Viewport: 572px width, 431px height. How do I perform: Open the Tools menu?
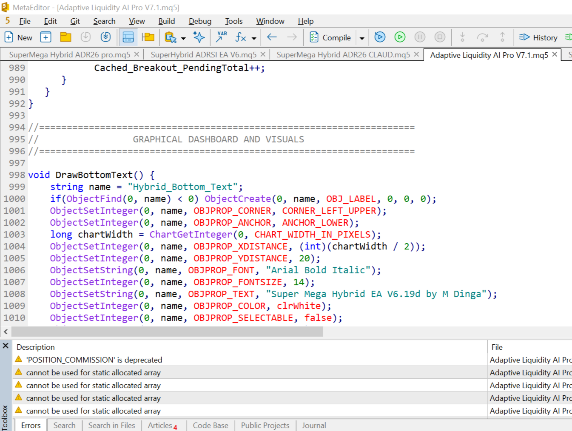pyautogui.click(x=233, y=21)
